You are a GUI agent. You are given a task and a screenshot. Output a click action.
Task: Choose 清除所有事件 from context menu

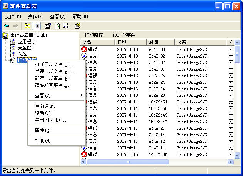(x=52, y=85)
